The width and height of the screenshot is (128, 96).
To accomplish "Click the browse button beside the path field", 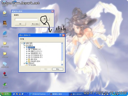I will click(x=45, y=19).
